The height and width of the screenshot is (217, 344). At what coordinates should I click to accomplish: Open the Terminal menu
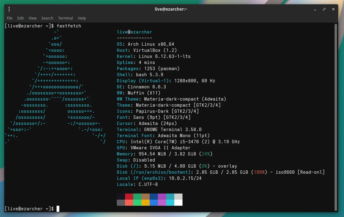(65, 18)
